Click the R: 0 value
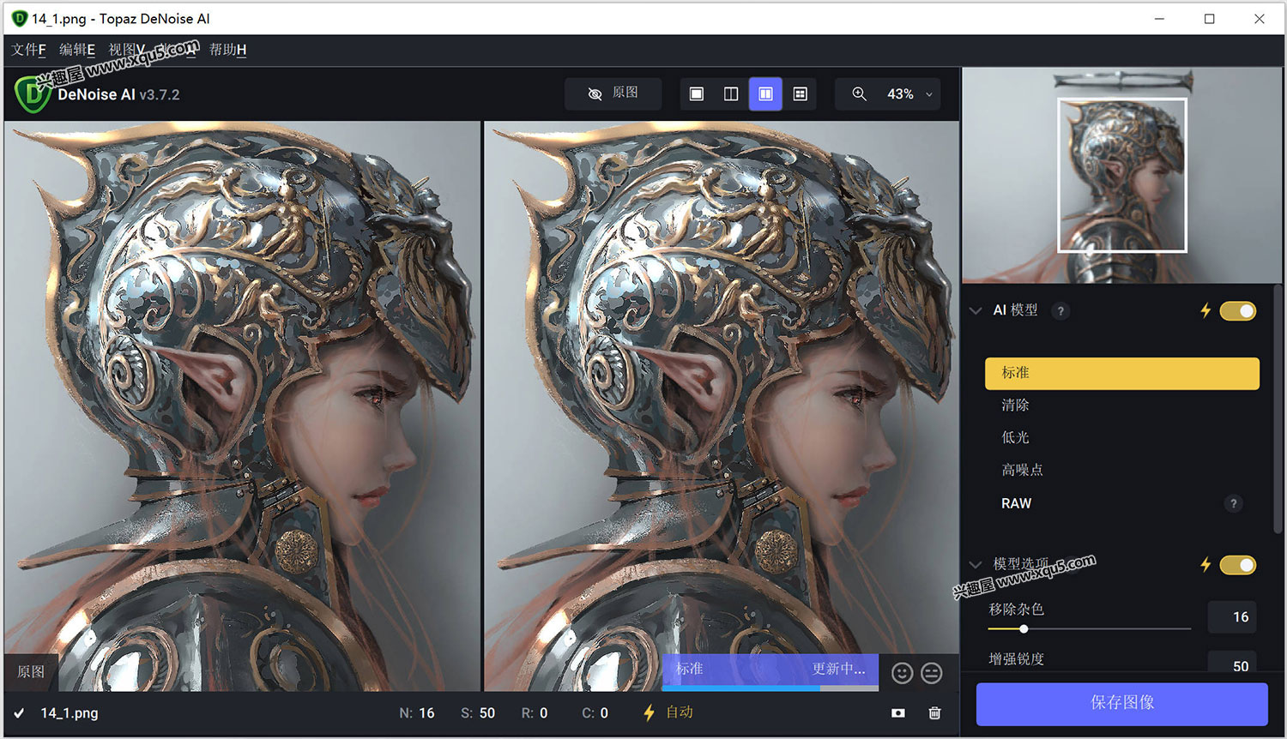Image resolution: width=1287 pixels, height=739 pixels. click(535, 712)
